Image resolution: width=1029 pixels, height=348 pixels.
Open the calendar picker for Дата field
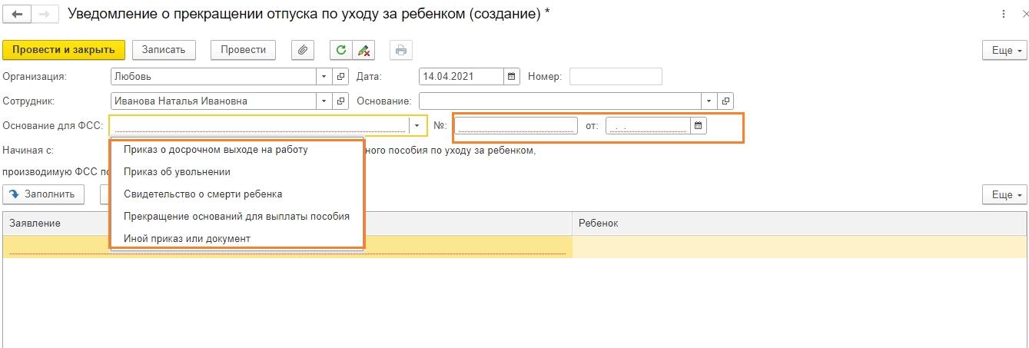click(513, 77)
